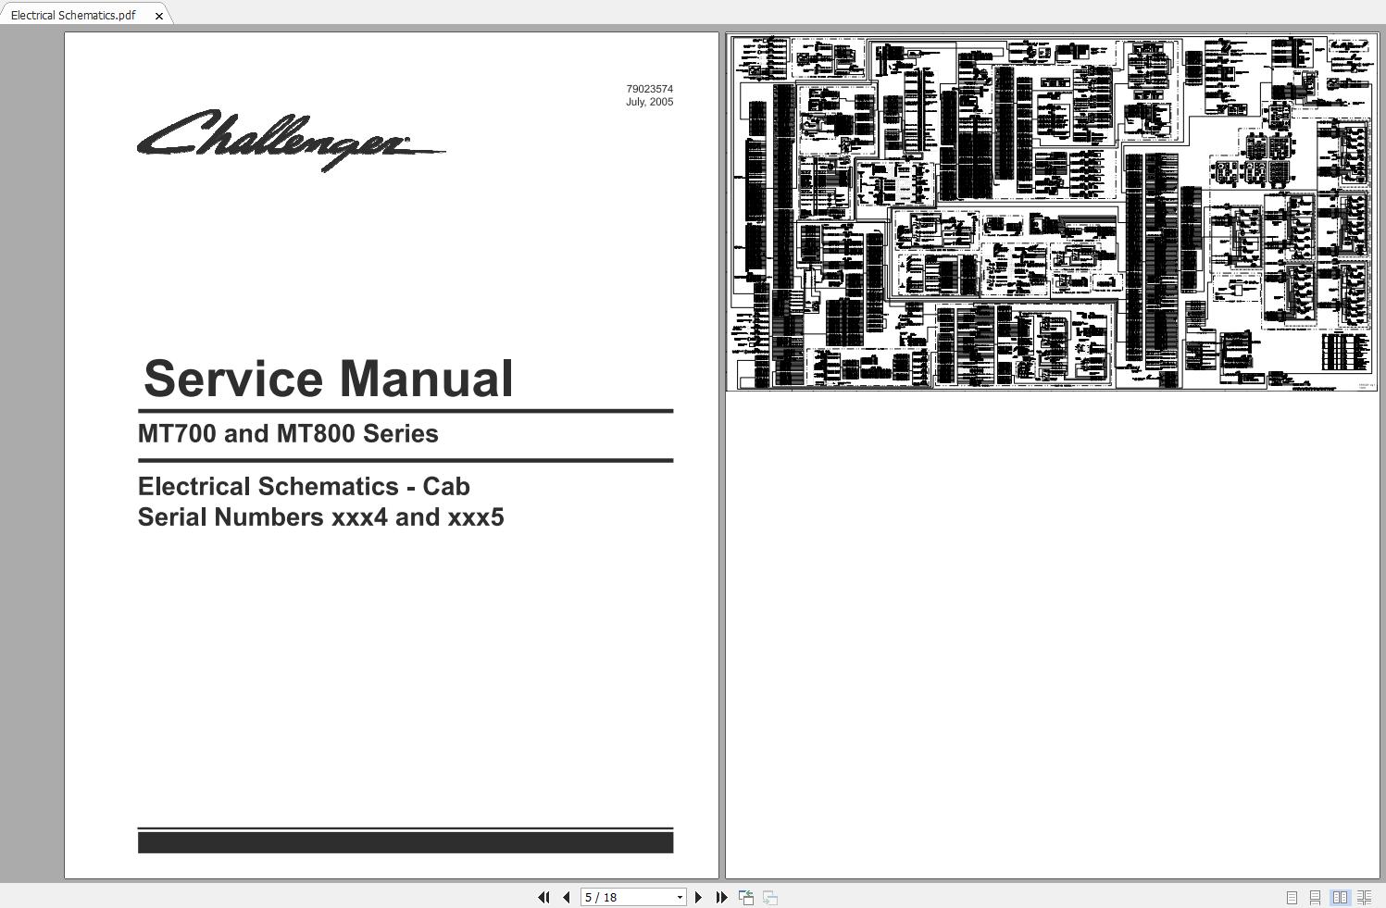Click the next view navigation icon
The image size is (1386, 908).
click(x=769, y=897)
